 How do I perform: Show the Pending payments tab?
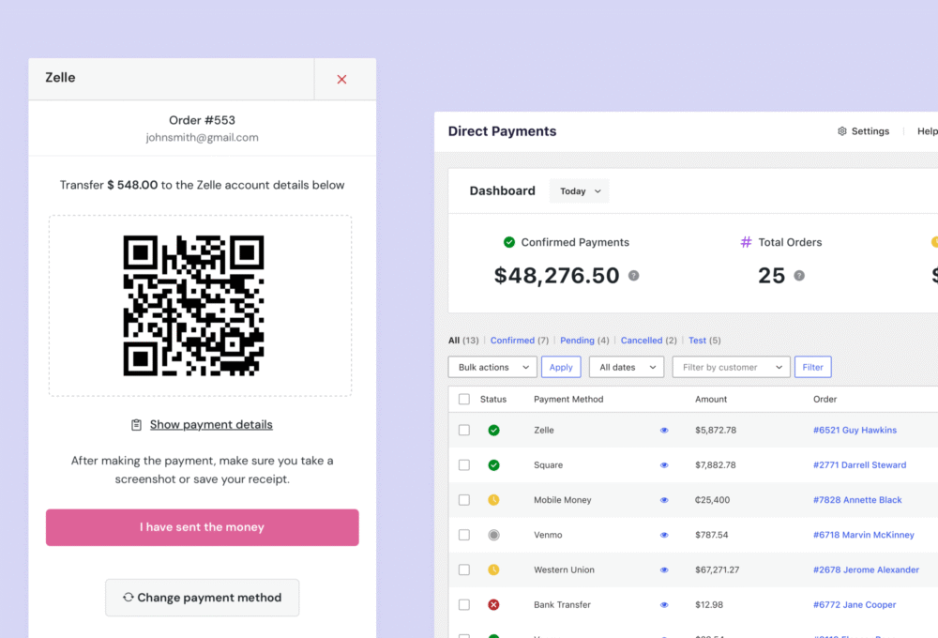point(577,341)
